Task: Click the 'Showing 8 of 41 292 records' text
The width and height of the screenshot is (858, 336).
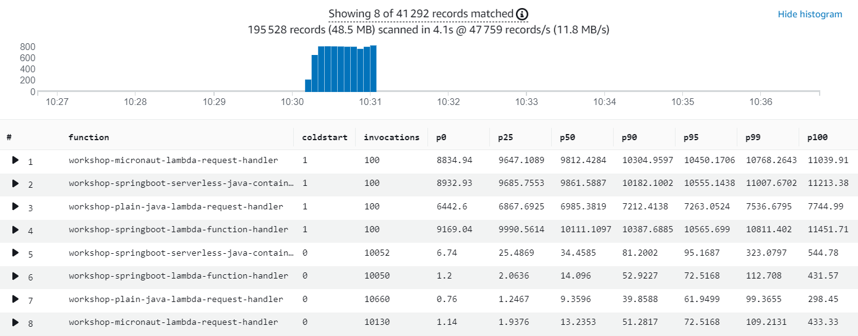Action: click(421, 14)
